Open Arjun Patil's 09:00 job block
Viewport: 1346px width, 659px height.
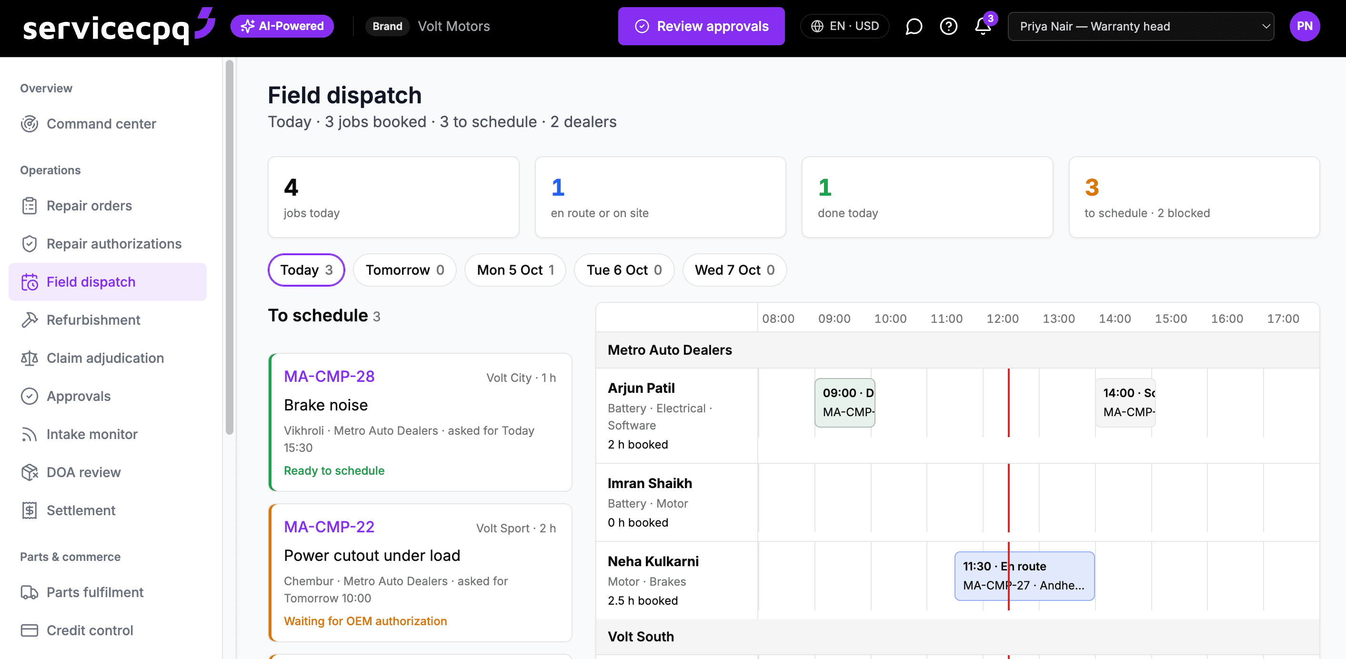[844, 403]
